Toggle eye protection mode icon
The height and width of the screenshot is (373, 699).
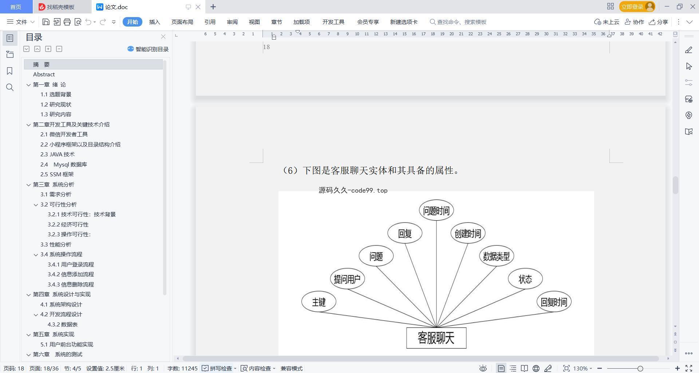click(x=483, y=368)
